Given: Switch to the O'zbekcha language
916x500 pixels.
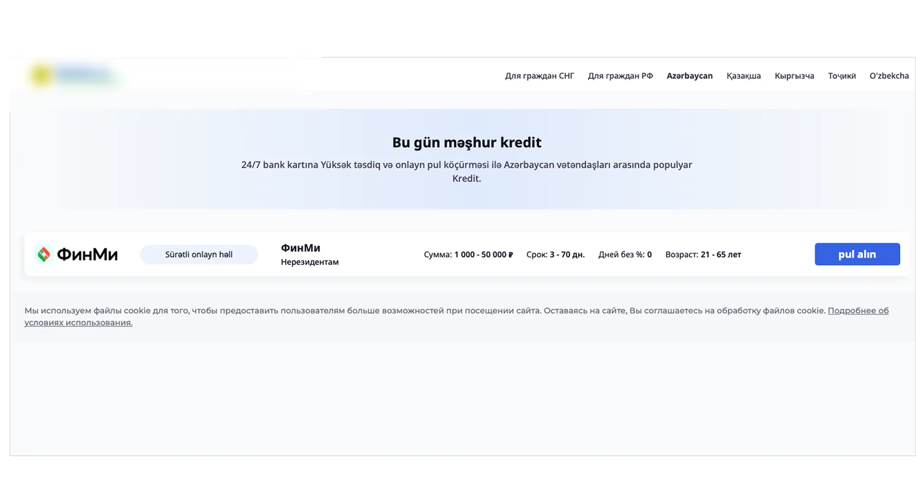Looking at the screenshot, I should coord(889,75).
